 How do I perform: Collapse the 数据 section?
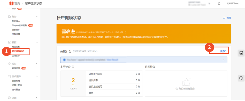(x=36, y=42)
